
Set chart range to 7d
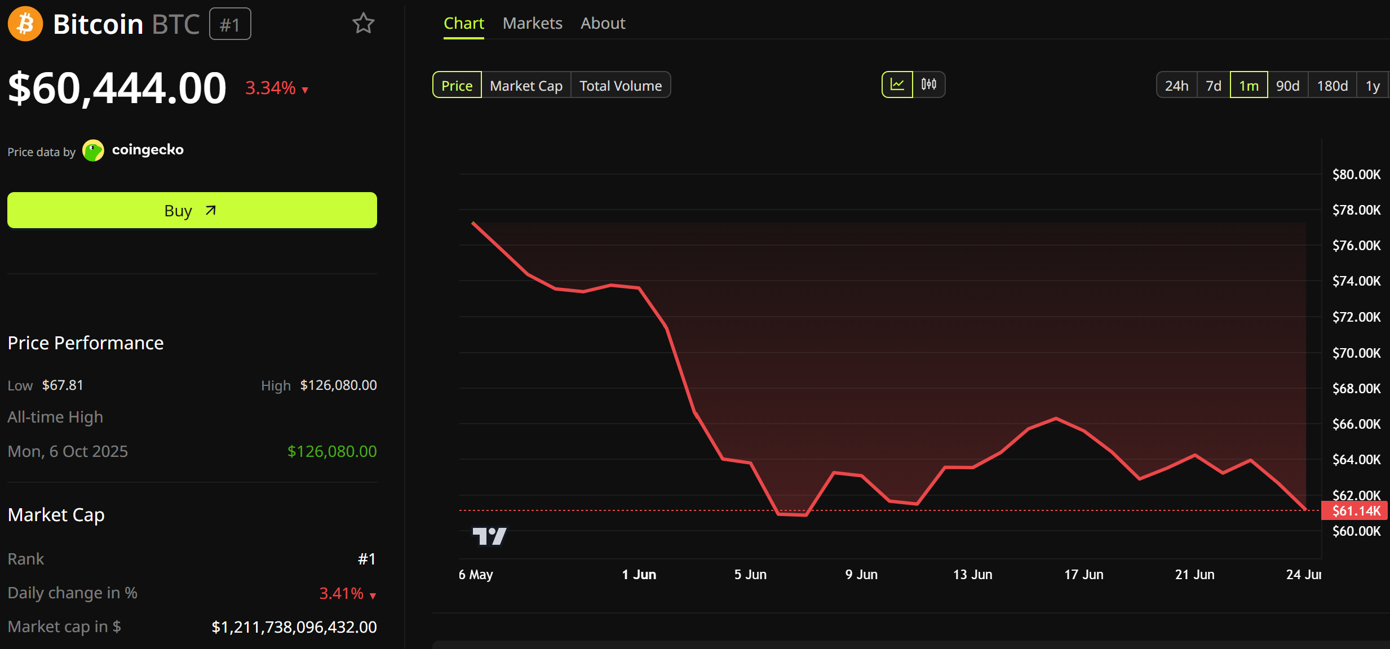(x=1214, y=85)
